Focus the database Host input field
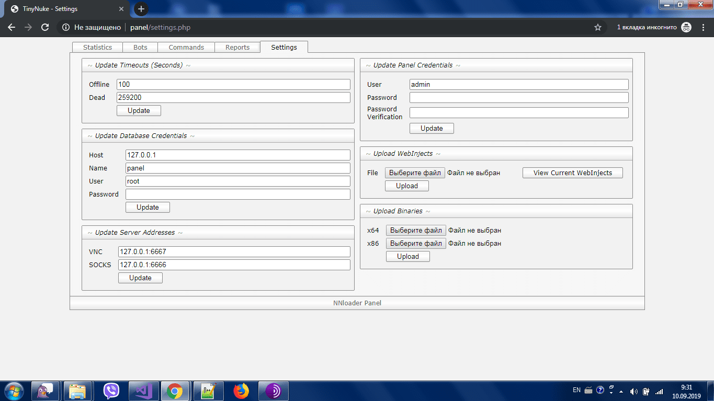 [237, 155]
